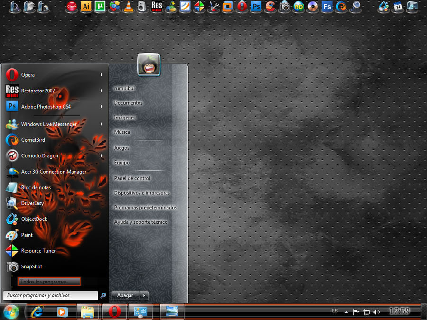The image size is (427, 320).
Task: Launch CCleaner from the top dock
Action: click(270, 7)
